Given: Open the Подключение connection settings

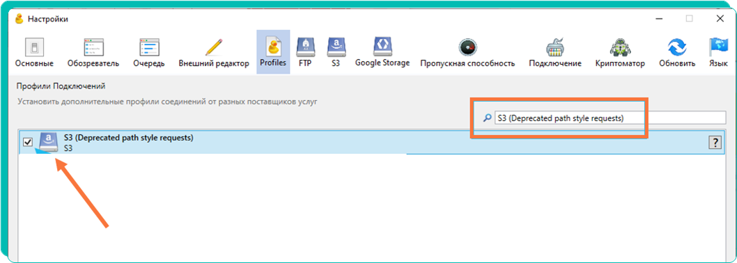Looking at the screenshot, I should (555, 53).
